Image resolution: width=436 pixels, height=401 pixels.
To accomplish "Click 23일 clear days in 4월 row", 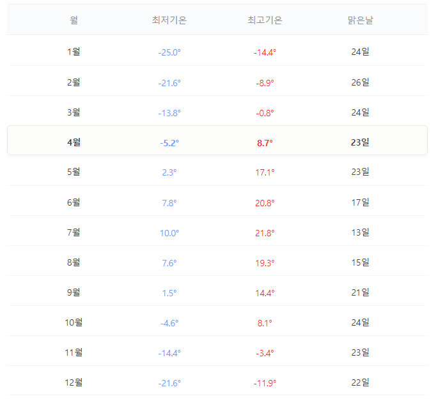I will click(x=361, y=142).
